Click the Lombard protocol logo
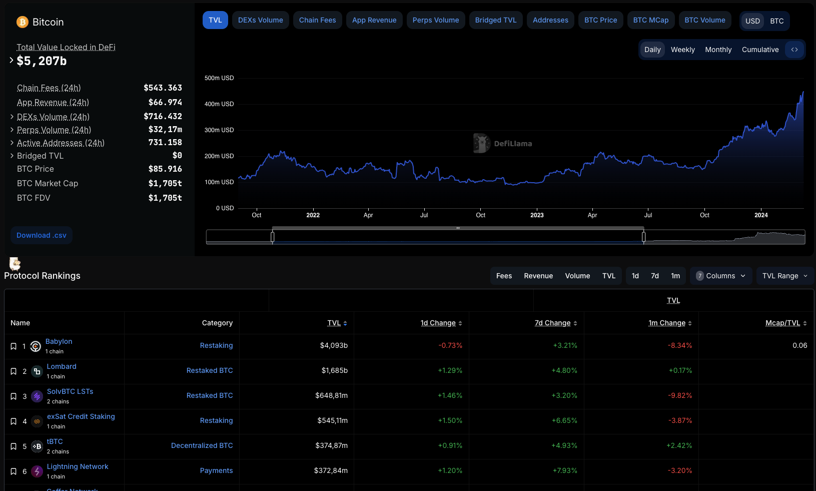816x491 pixels. pyautogui.click(x=37, y=371)
